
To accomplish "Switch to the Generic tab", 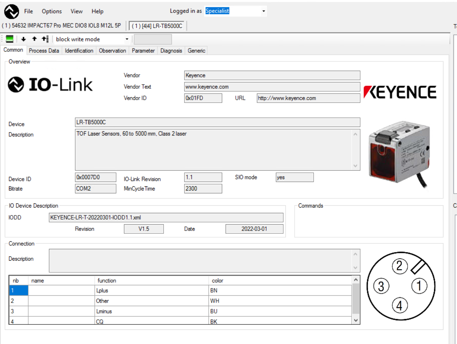I will tap(197, 51).
